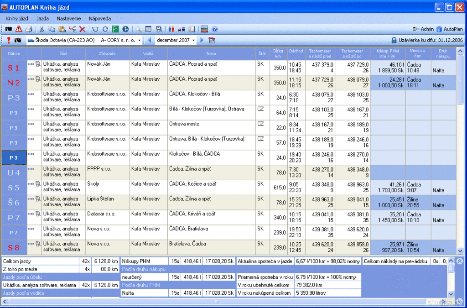The height and width of the screenshot is (308, 467).
Task: Click the printer icon in the toolbar
Action: (29, 29)
